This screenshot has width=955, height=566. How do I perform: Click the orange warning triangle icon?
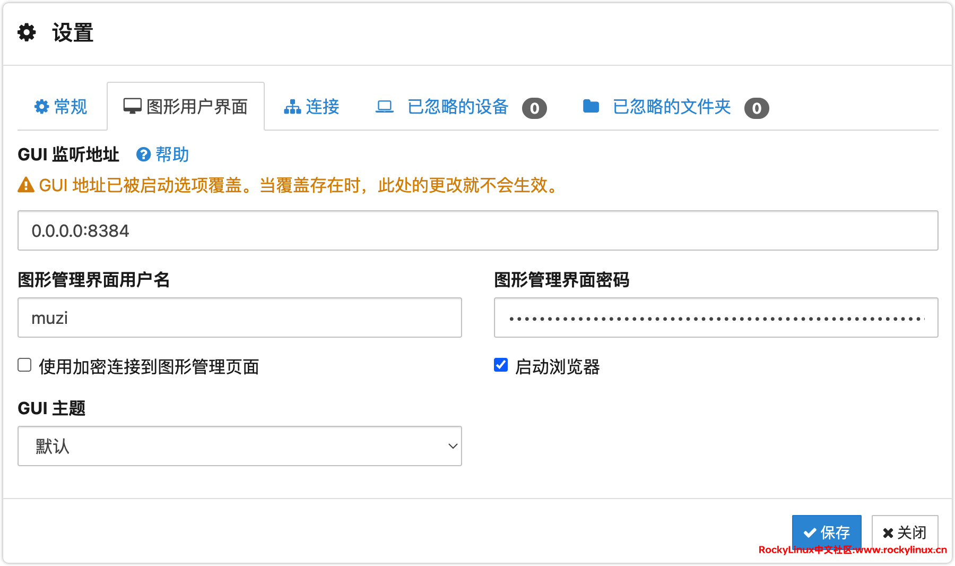coord(26,185)
